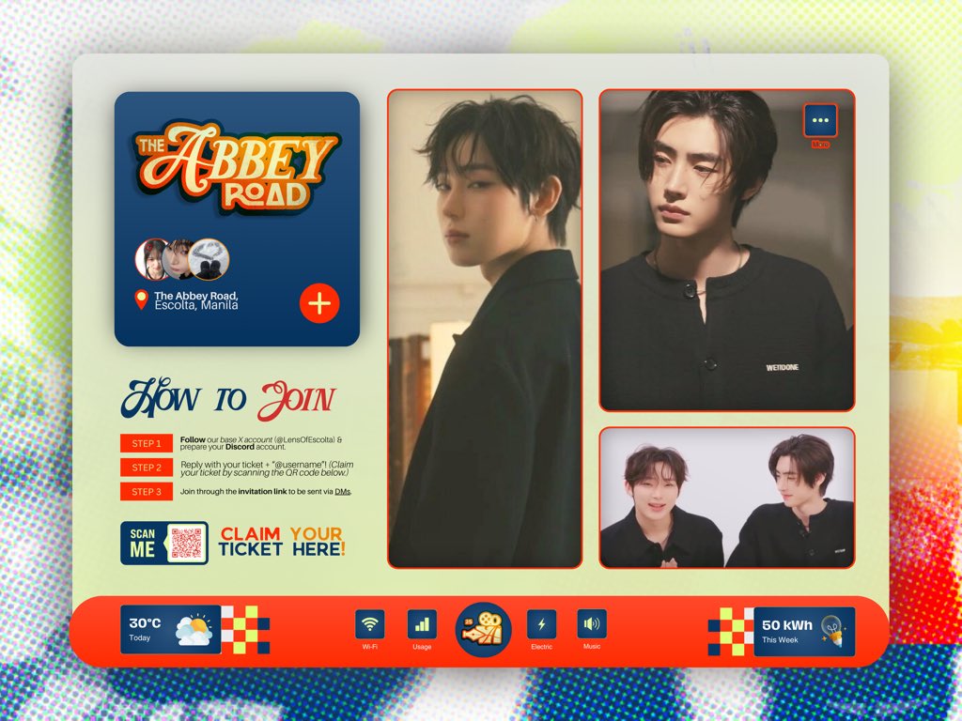
Task: Open the 50 kWh This Week widget
Action: 804,632
